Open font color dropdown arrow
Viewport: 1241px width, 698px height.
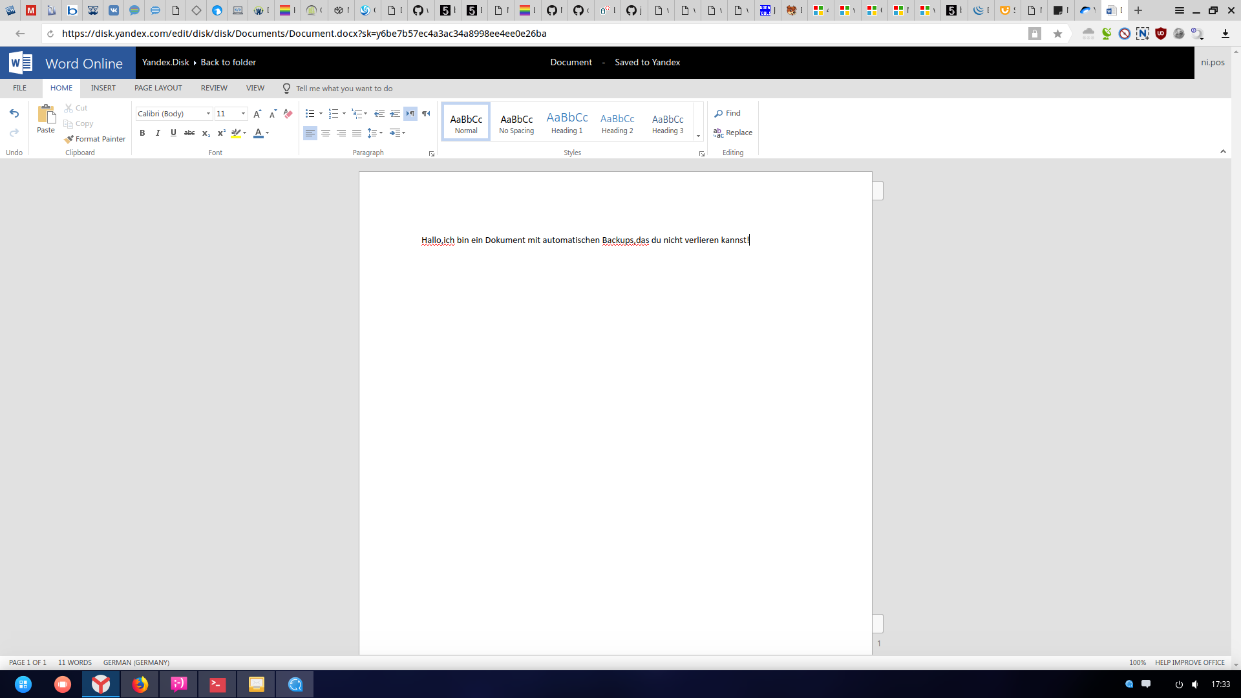267,133
